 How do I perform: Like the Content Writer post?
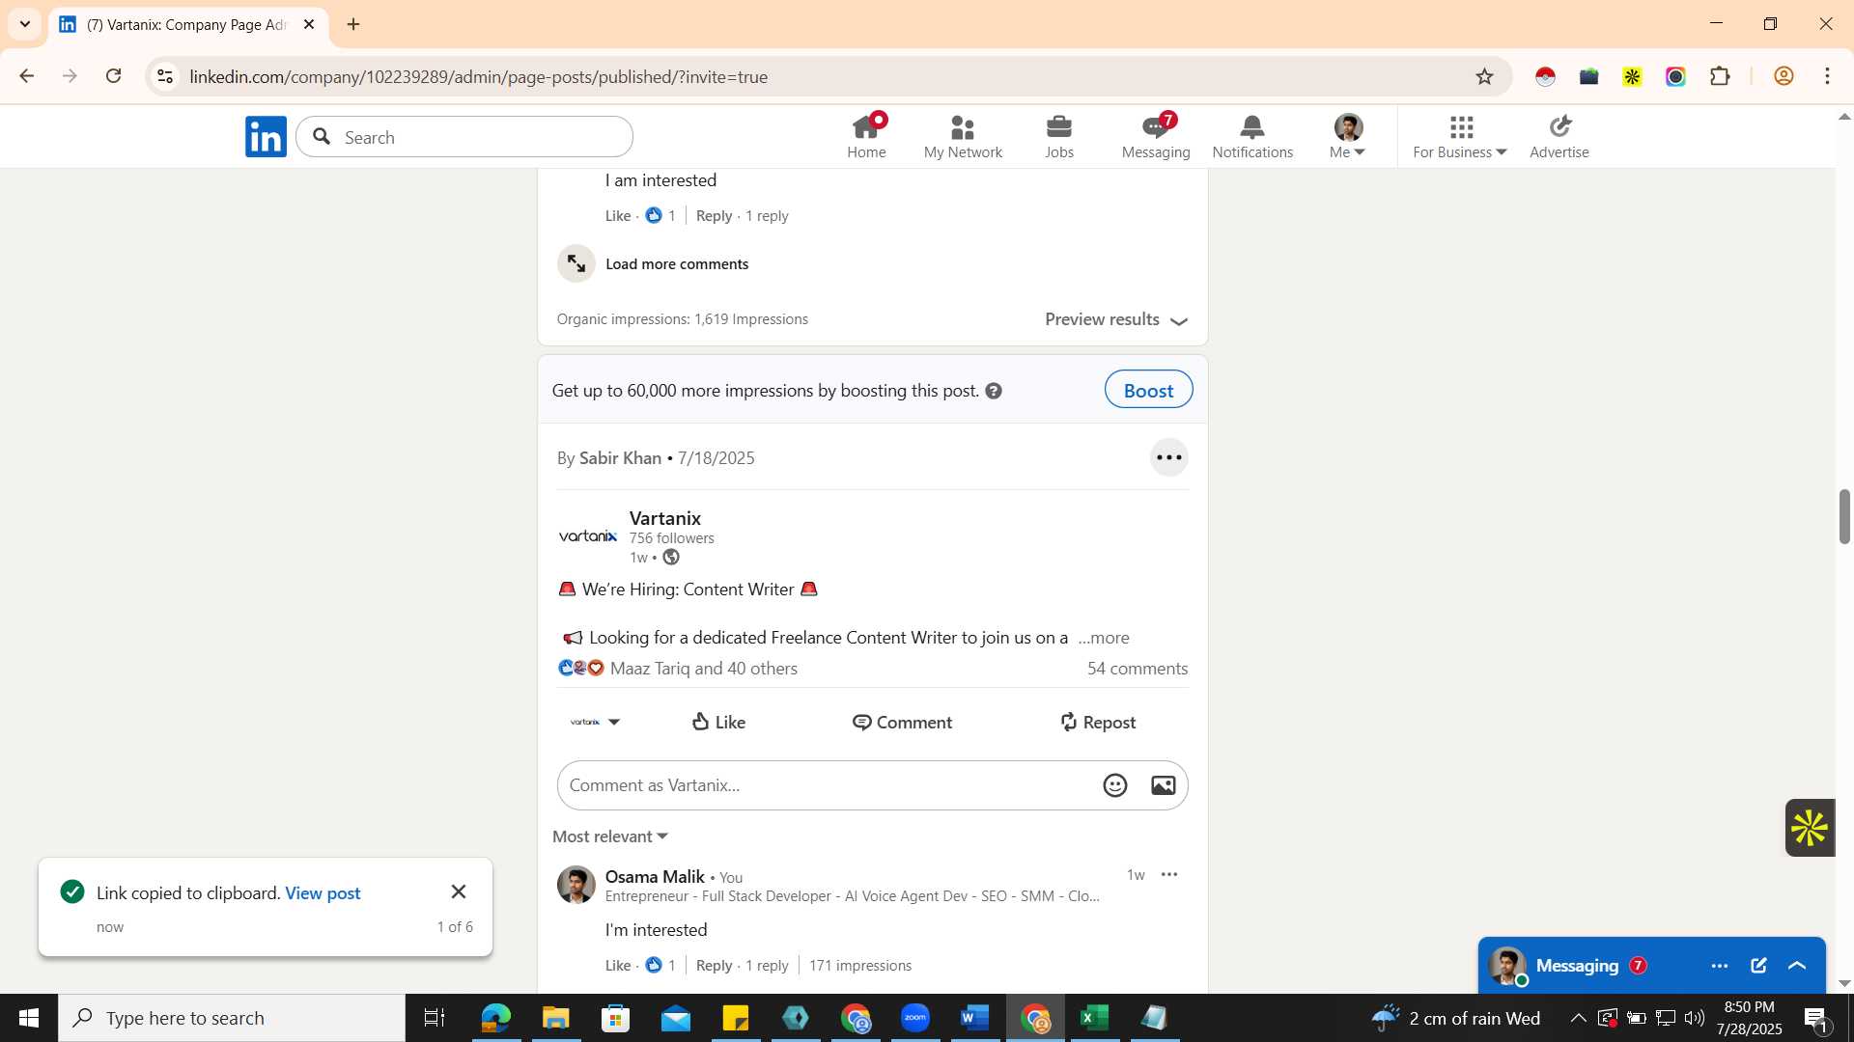[x=718, y=722]
